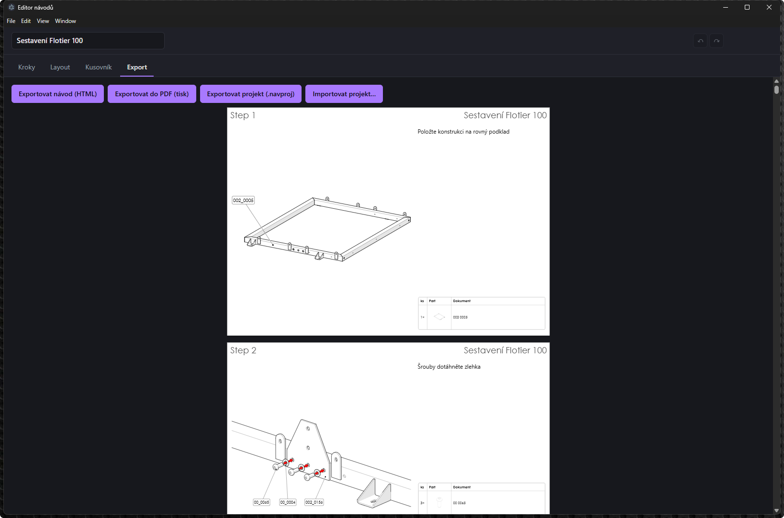The height and width of the screenshot is (518, 784).
Task: Click the Step 2 parts table screw thumbnail
Action: [439, 502]
